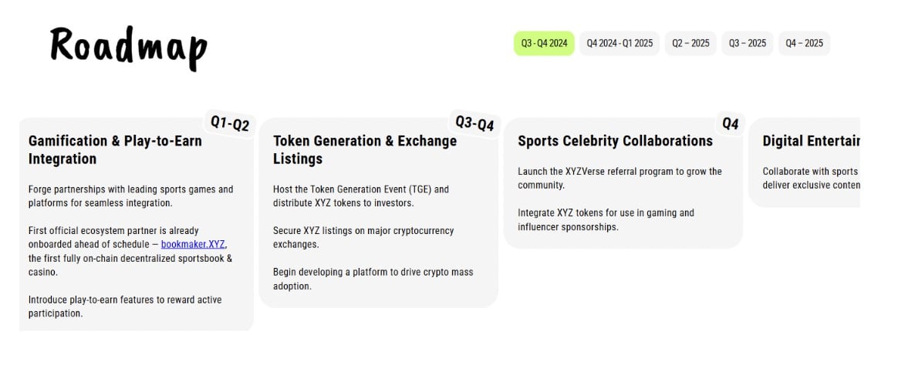Switch to Q4 2024 - Q1 2025 tab

[620, 43]
